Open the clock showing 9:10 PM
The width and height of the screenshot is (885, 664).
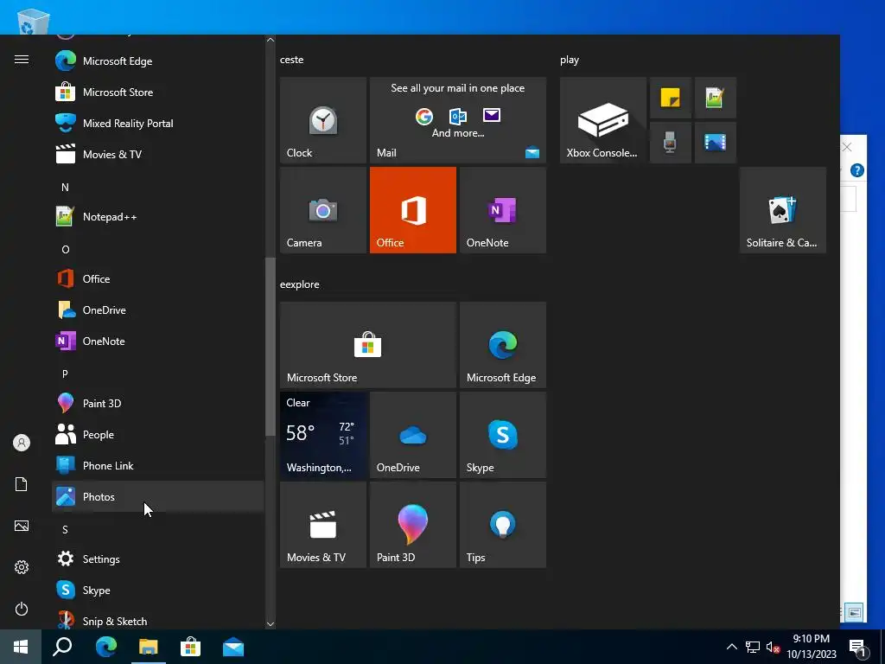pyautogui.click(x=811, y=647)
